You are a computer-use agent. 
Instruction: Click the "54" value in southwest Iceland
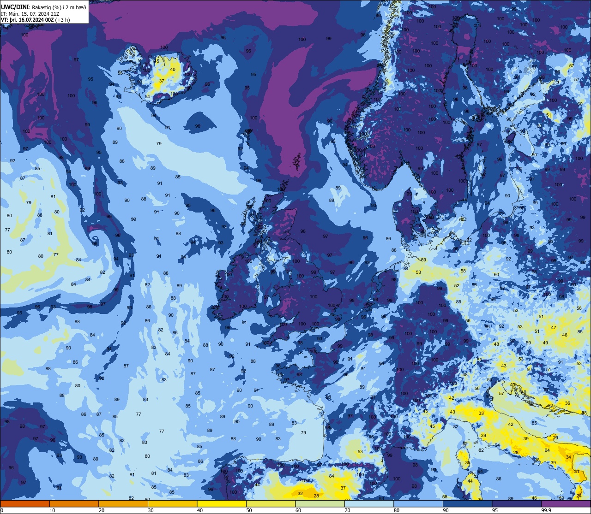[x=148, y=96]
